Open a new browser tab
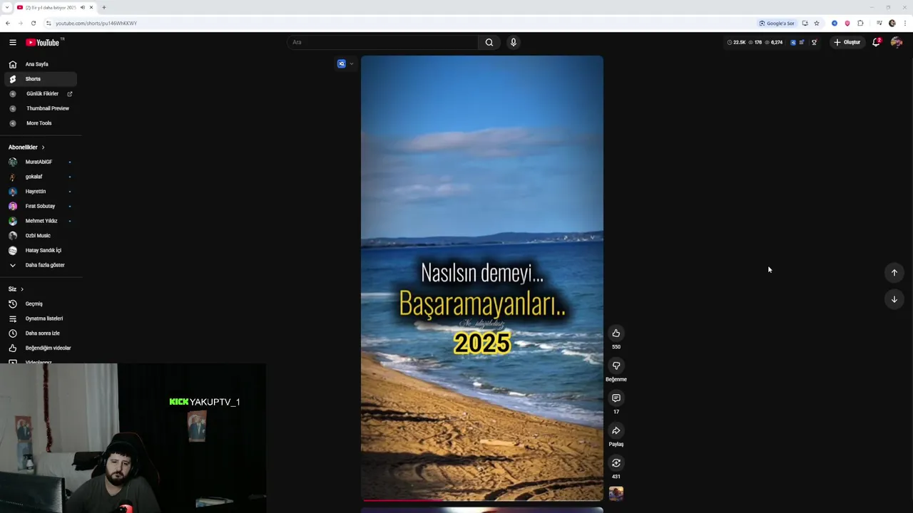Image resolution: width=913 pixels, height=513 pixels. (x=104, y=7)
